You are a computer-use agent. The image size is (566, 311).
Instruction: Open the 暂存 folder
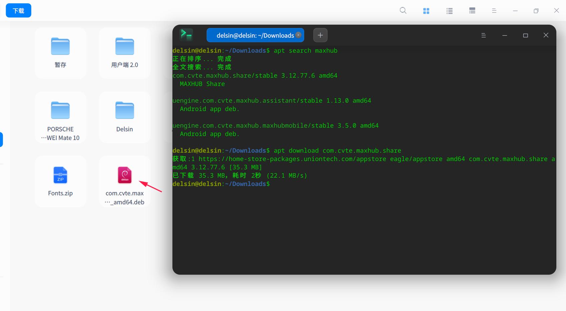pyautogui.click(x=60, y=53)
